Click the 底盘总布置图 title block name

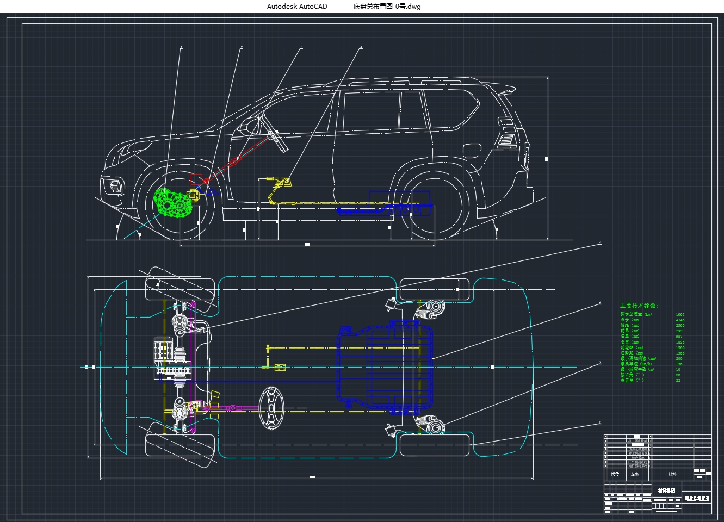697,499
